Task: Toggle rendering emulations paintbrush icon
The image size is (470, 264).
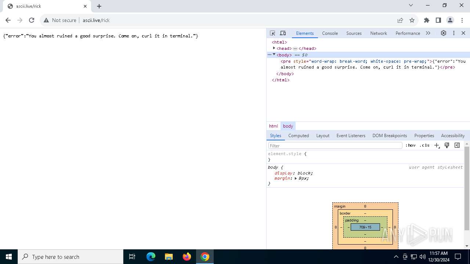Action: [447, 145]
